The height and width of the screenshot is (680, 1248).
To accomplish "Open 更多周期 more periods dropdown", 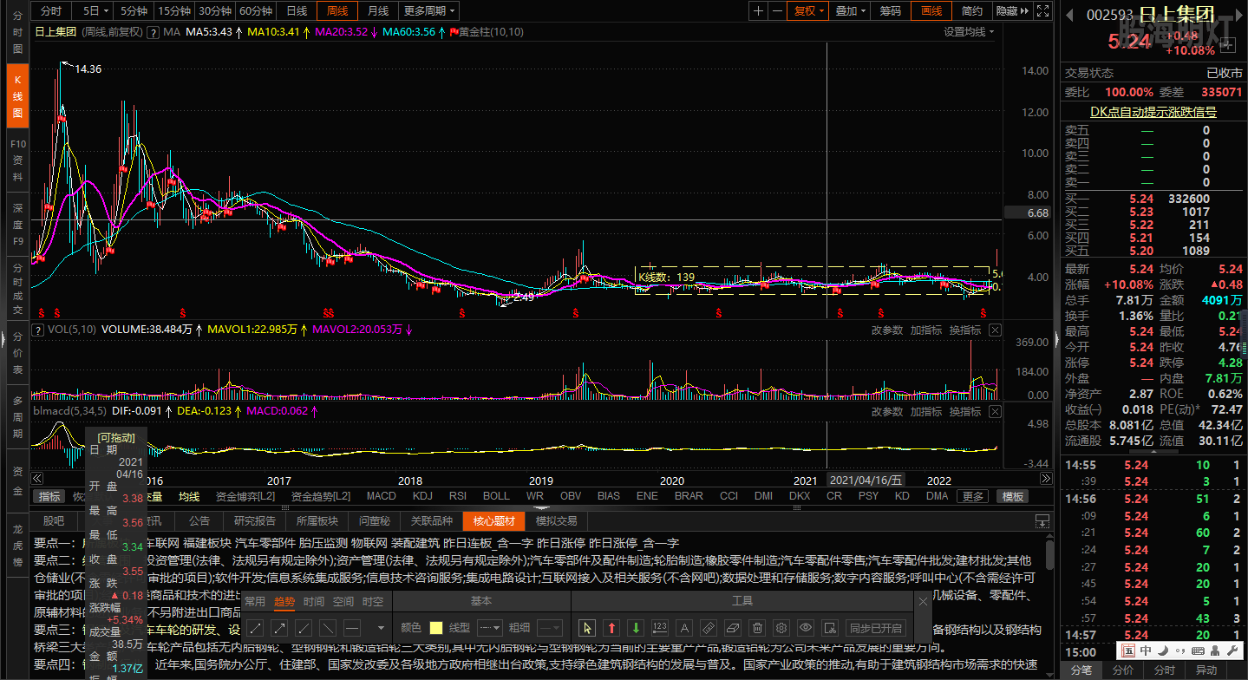I will 430,10.
